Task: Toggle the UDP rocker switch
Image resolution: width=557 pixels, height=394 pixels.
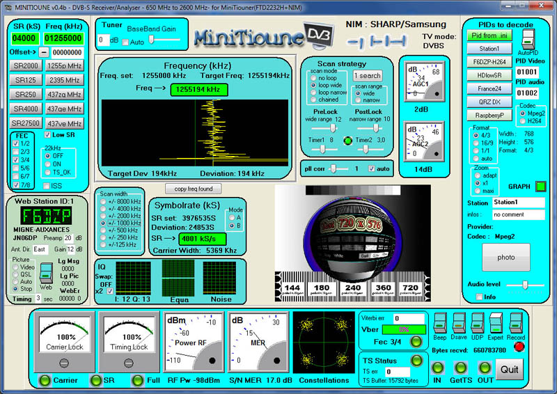Action: click(477, 322)
